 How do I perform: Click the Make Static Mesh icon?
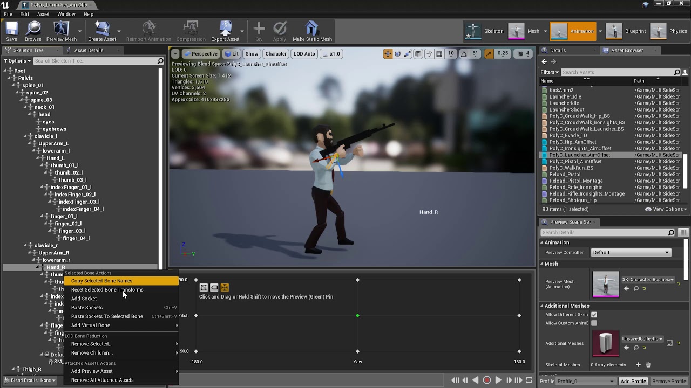coord(312,31)
